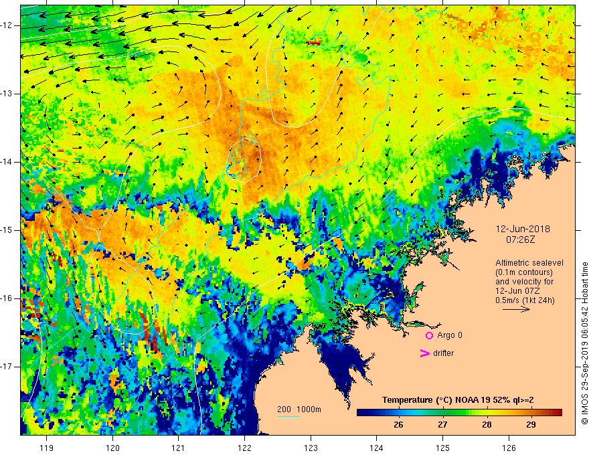Click latitude axis label -15

(7, 230)
